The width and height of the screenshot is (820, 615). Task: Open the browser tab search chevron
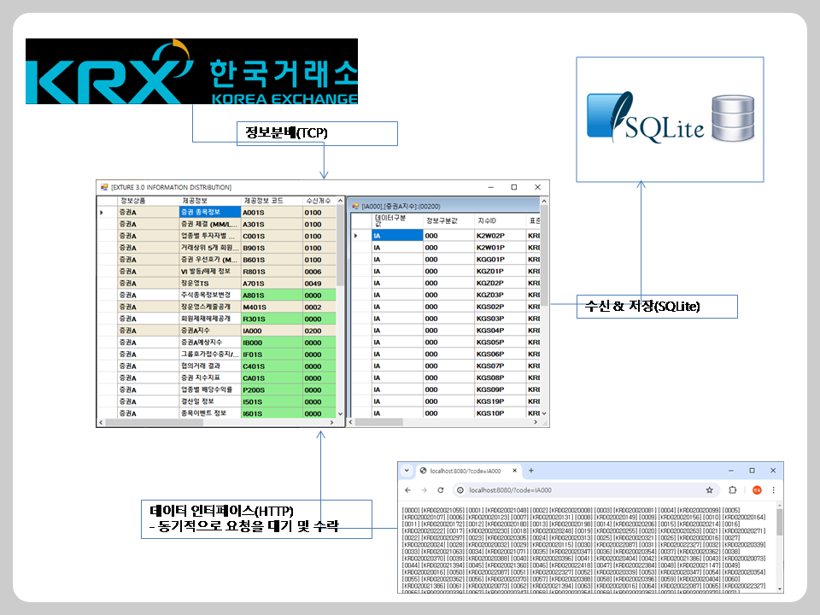(407, 471)
